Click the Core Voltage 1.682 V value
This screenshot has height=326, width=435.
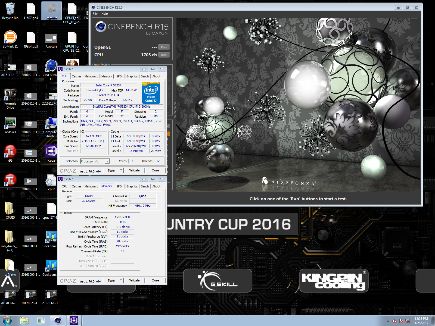pos(127,100)
